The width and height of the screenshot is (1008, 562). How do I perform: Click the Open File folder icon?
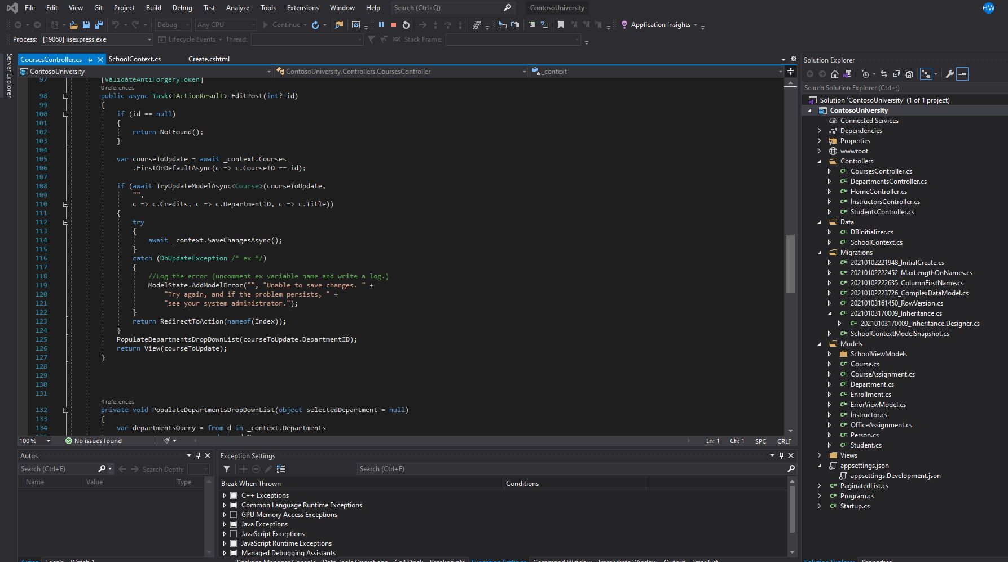click(x=73, y=25)
